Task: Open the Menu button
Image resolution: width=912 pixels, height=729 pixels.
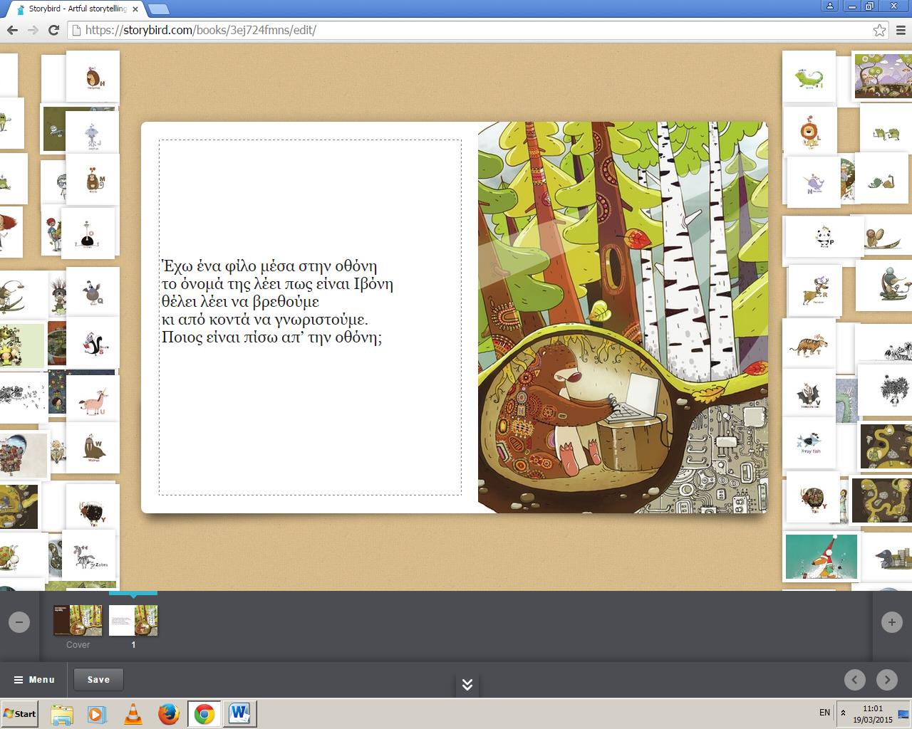Action: coord(34,680)
